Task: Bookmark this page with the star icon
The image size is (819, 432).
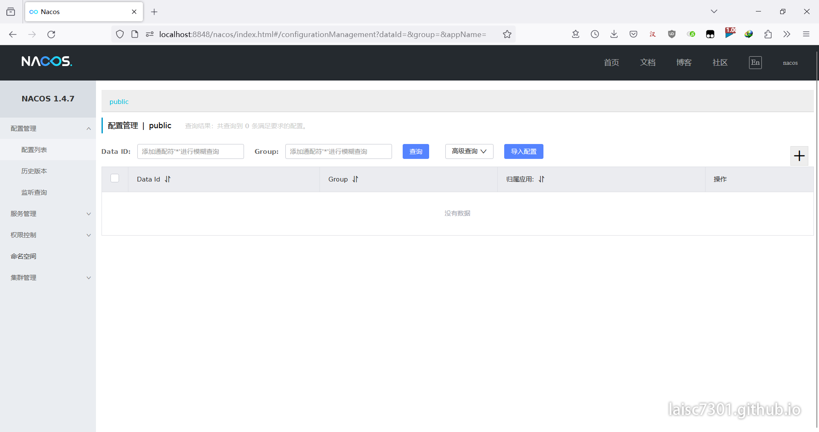Action: [x=507, y=35]
